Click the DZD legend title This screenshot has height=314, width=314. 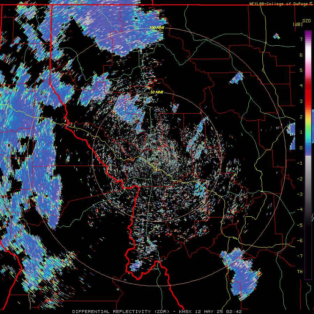coord(306,21)
